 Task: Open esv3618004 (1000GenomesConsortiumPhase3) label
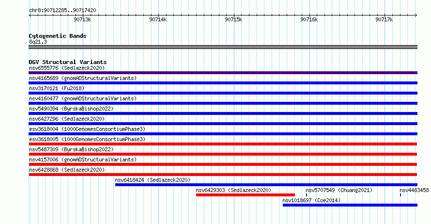tap(87, 129)
